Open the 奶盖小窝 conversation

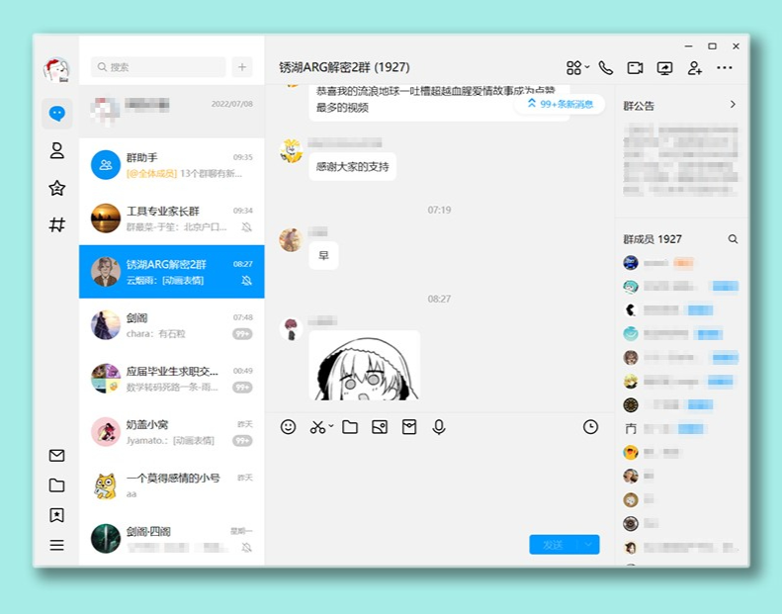point(172,432)
